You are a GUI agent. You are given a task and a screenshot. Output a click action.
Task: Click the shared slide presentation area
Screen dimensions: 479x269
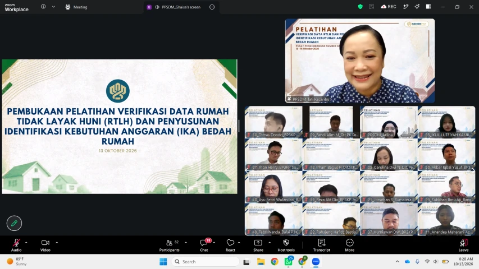click(120, 127)
